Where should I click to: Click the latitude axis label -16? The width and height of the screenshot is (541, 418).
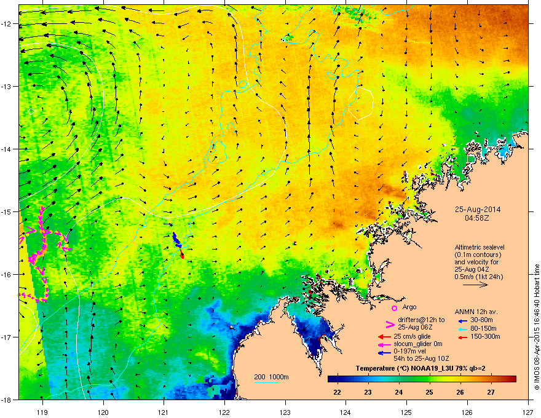click(6, 274)
